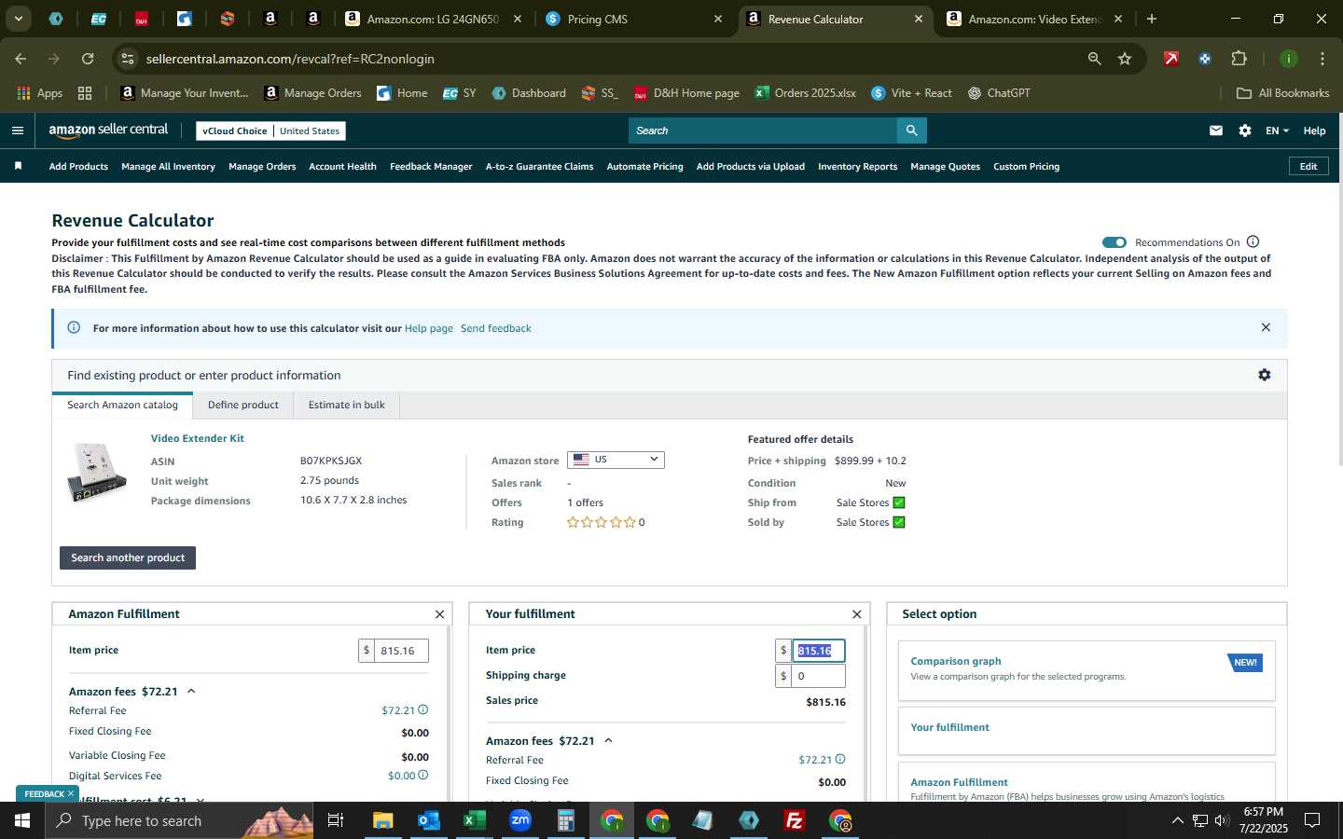Screen dimensions: 1343x839
Task: Click Search another product button
Action: coord(128,557)
